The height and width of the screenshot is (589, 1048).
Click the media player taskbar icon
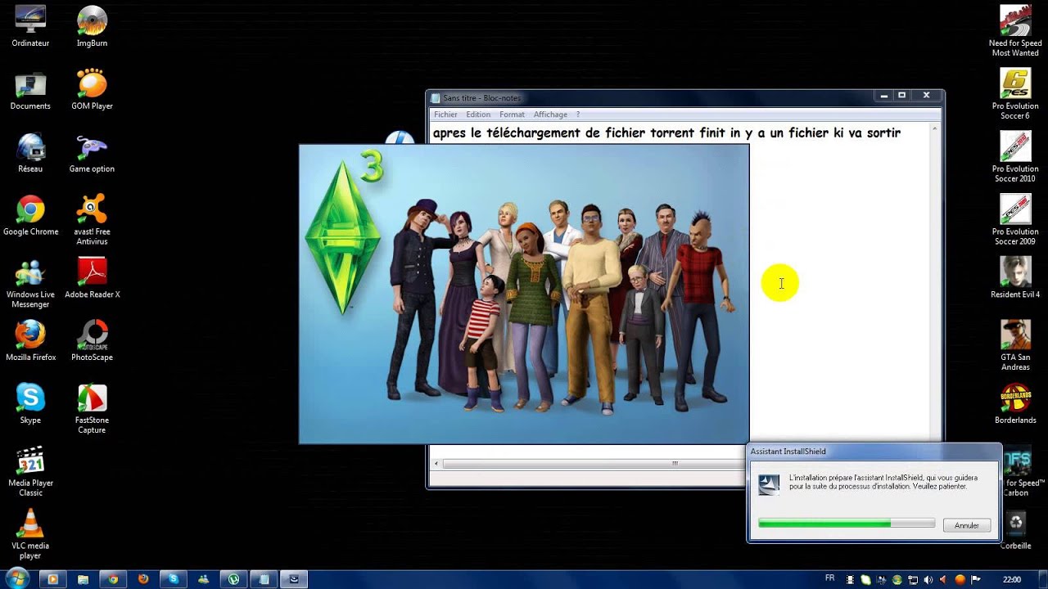[x=53, y=579]
